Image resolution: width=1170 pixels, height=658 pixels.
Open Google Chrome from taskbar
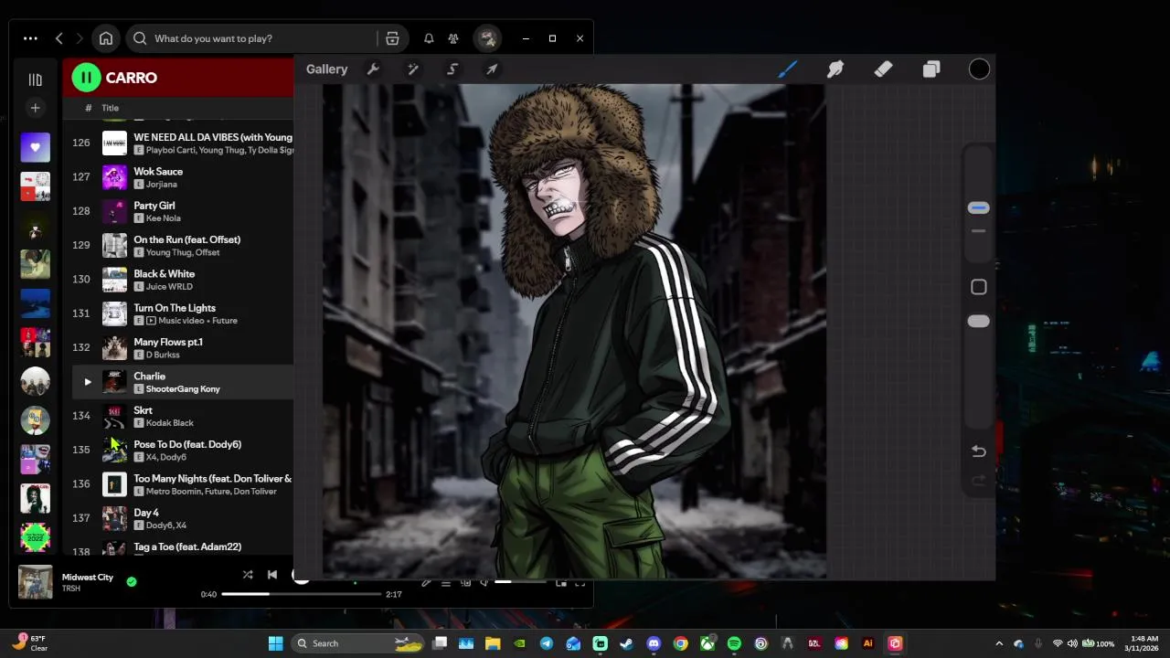(680, 643)
